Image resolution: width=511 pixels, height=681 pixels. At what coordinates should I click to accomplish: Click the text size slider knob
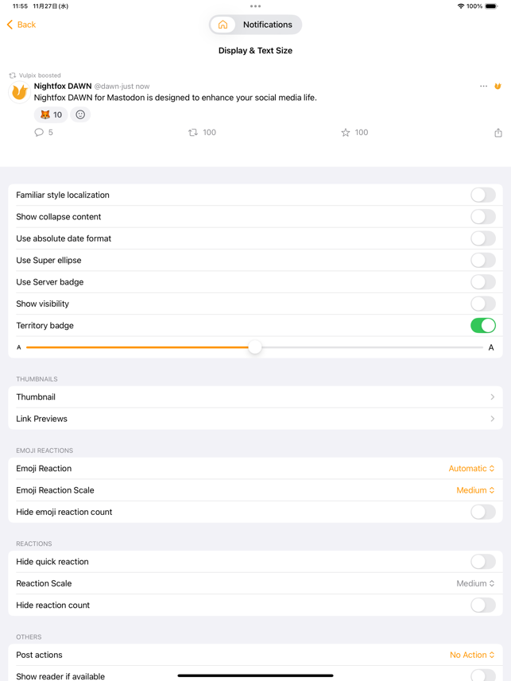click(x=255, y=347)
